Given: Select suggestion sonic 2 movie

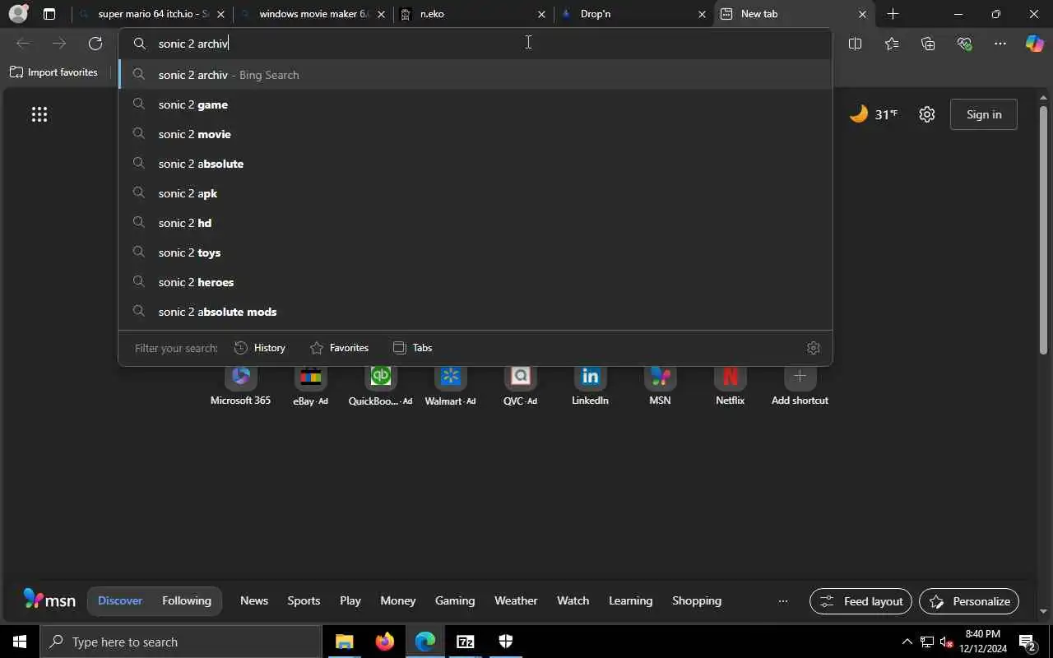Looking at the screenshot, I should (475, 134).
